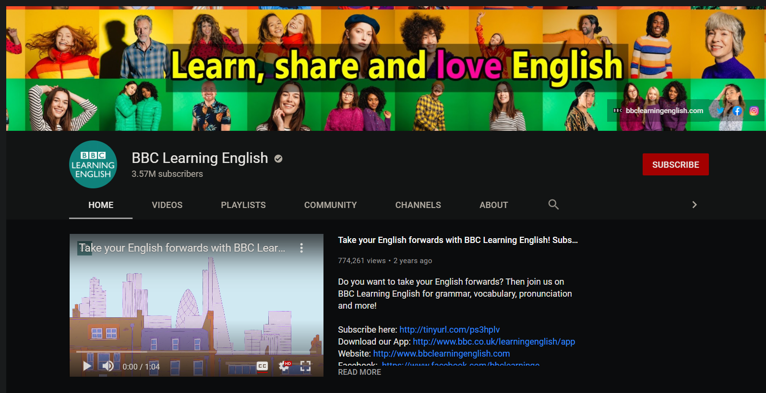This screenshot has height=393, width=766.
Task: Open the Instagram icon in the banner
Action: (754, 111)
